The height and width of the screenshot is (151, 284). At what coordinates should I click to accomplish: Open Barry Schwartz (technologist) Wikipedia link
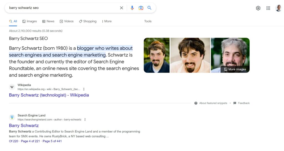tap(49, 95)
